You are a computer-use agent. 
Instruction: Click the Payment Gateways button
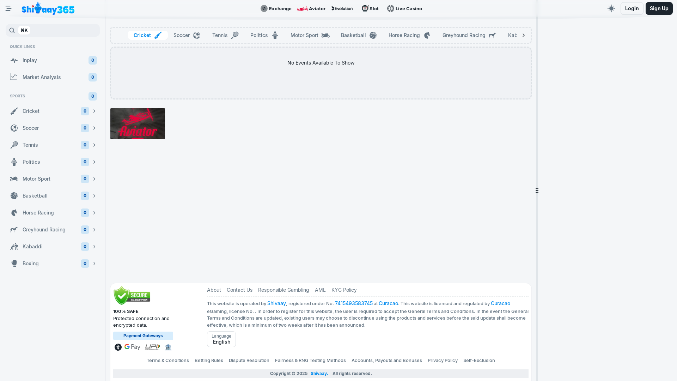(143, 336)
